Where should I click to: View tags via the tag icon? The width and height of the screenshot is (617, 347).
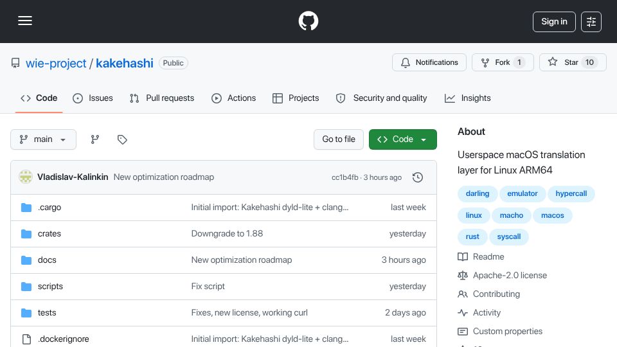pyautogui.click(x=122, y=139)
